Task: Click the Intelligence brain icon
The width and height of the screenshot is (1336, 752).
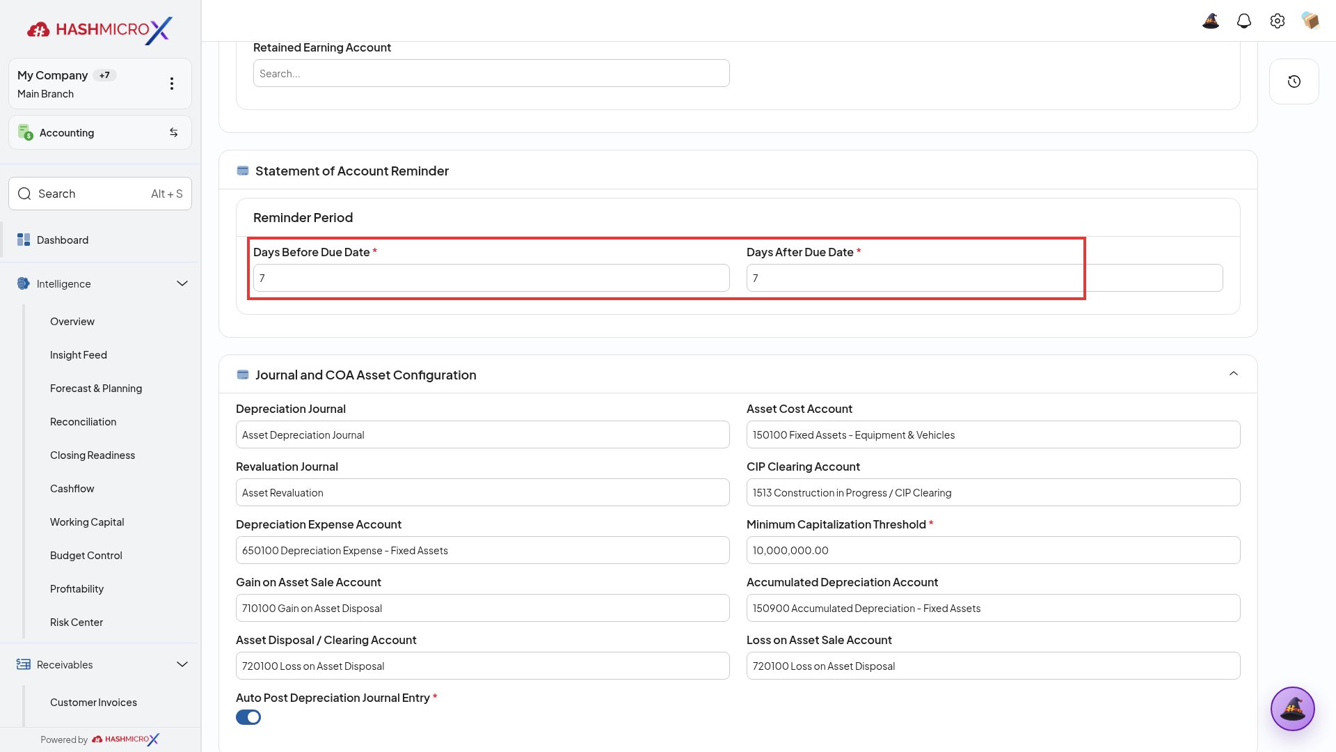Action: coord(24,283)
